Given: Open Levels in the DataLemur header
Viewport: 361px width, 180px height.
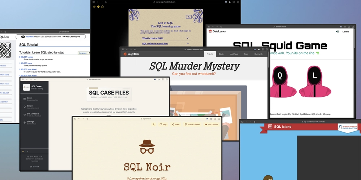Looking at the screenshot, I should [x=345, y=31].
